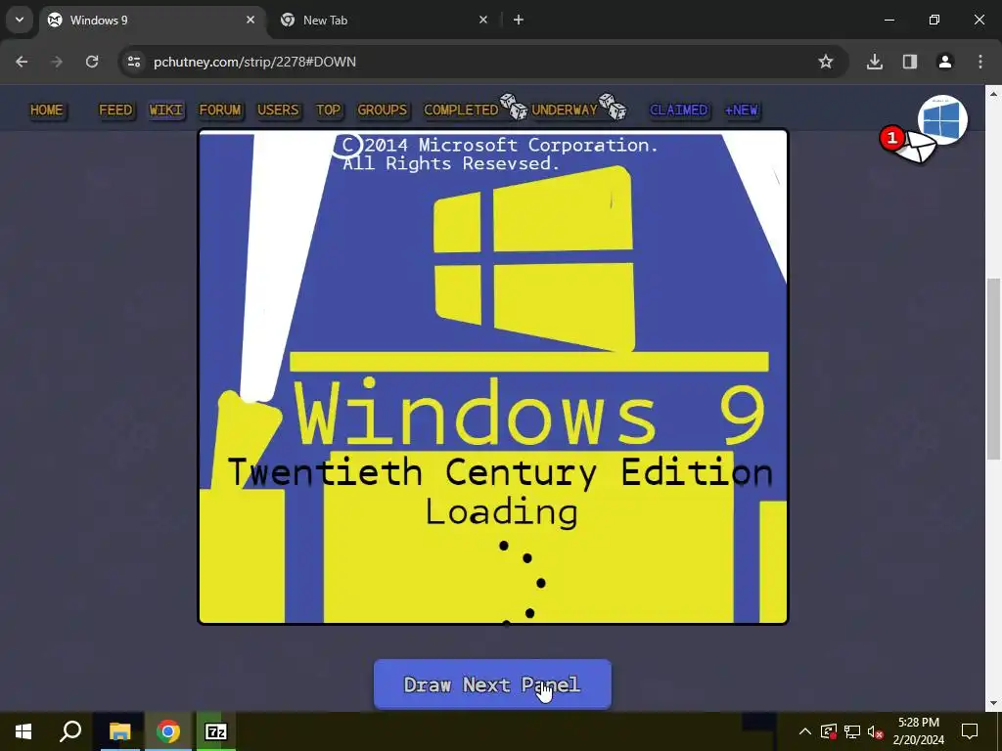Open the USERS nav link
Image resolution: width=1002 pixels, height=751 pixels.
point(278,110)
